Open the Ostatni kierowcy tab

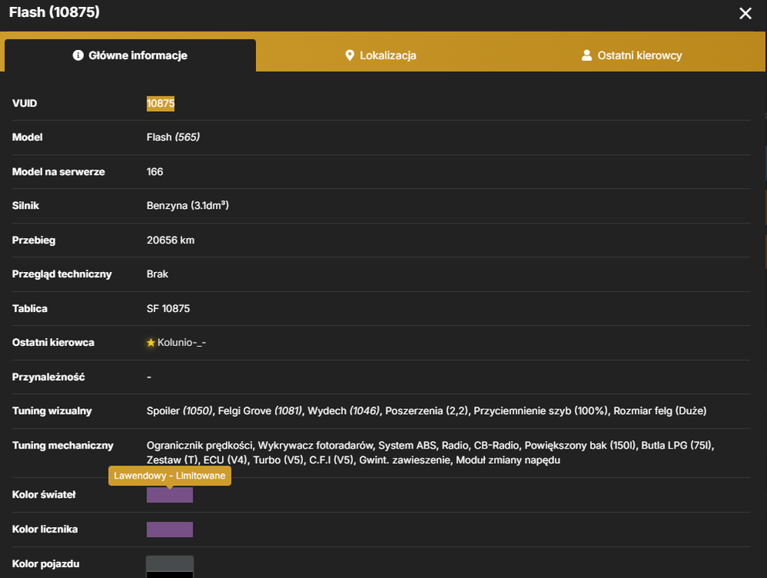631,55
